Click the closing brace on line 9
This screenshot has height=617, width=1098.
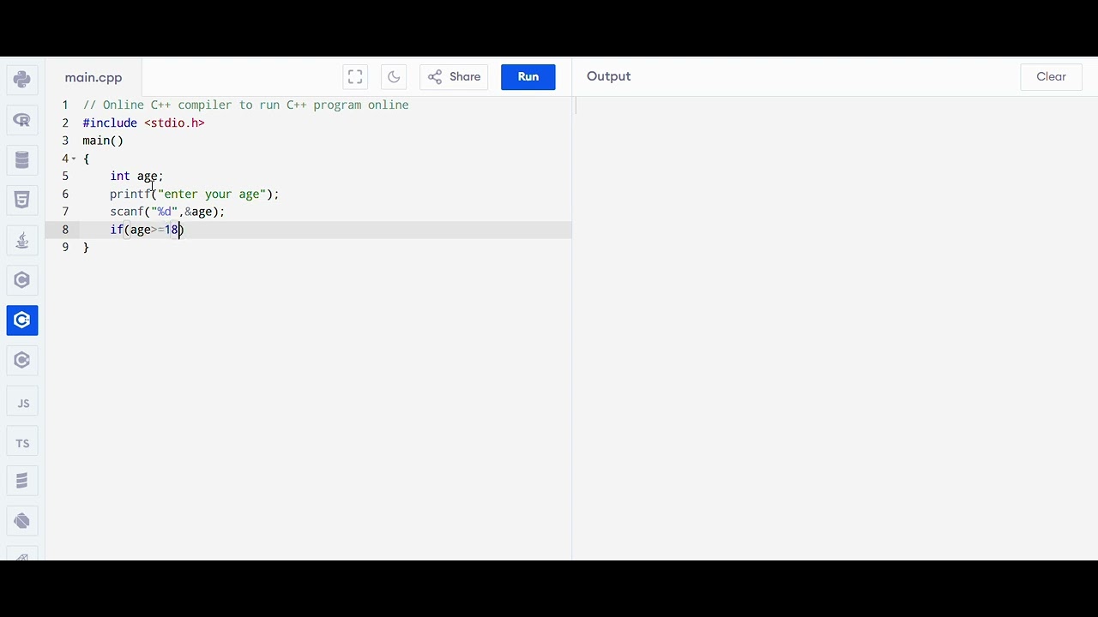tap(86, 248)
